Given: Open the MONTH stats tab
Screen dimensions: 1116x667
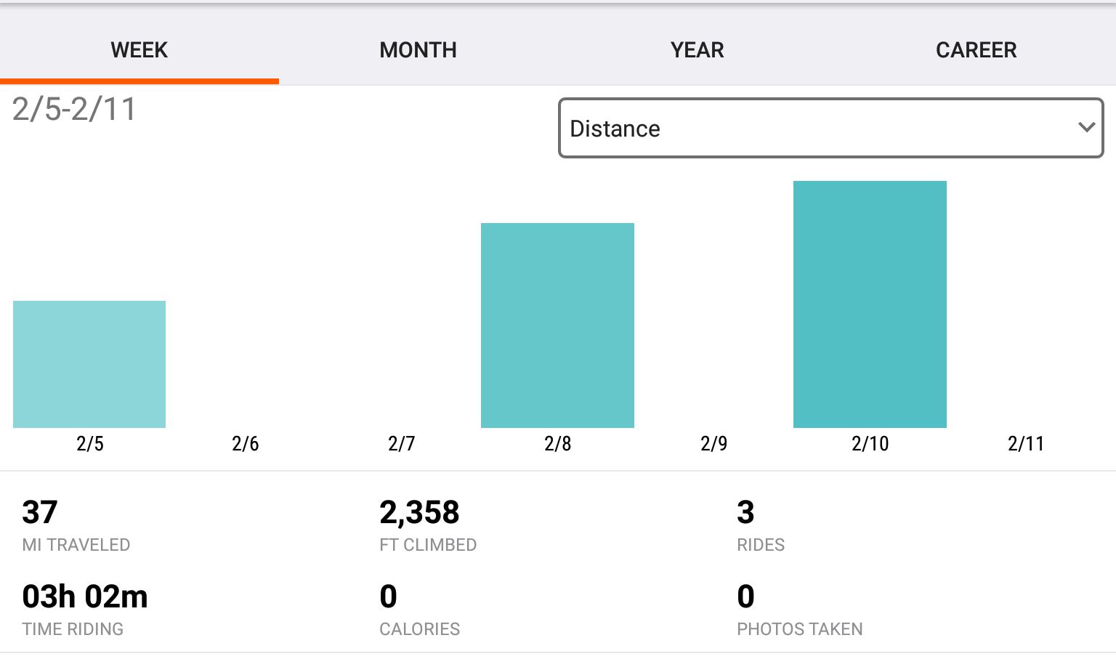Looking at the screenshot, I should (x=418, y=49).
